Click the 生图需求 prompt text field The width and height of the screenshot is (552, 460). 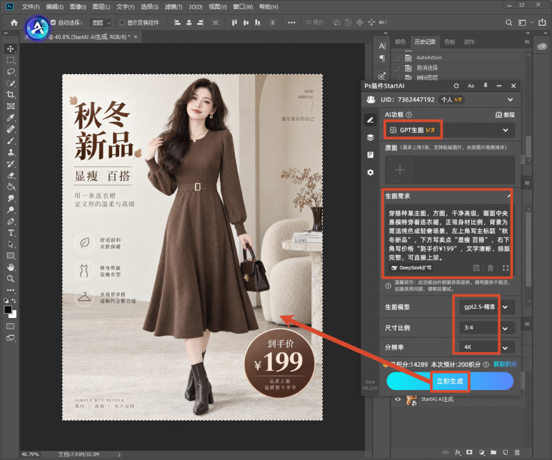point(449,236)
